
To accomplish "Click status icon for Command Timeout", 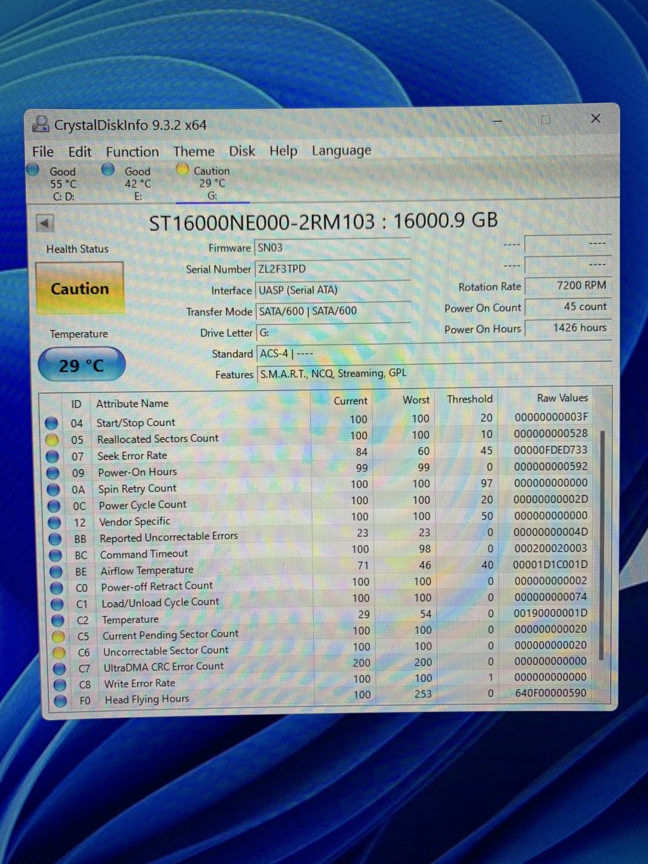I will pyautogui.click(x=56, y=555).
